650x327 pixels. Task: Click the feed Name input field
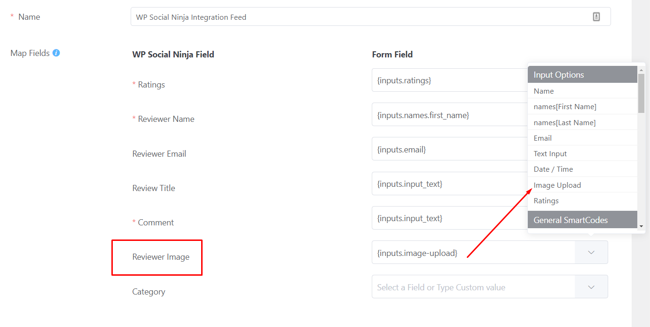(x=357, y=17)
